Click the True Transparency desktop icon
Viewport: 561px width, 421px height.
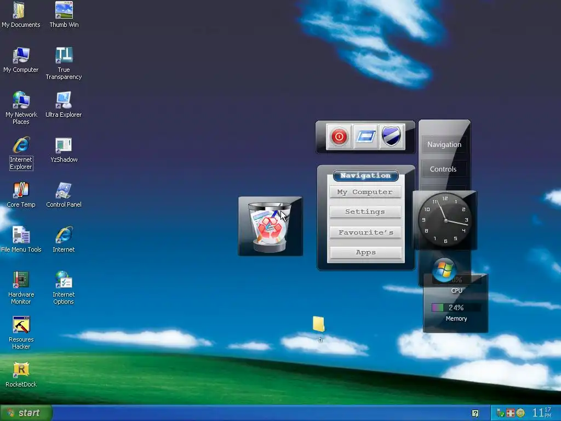(64, 64)
